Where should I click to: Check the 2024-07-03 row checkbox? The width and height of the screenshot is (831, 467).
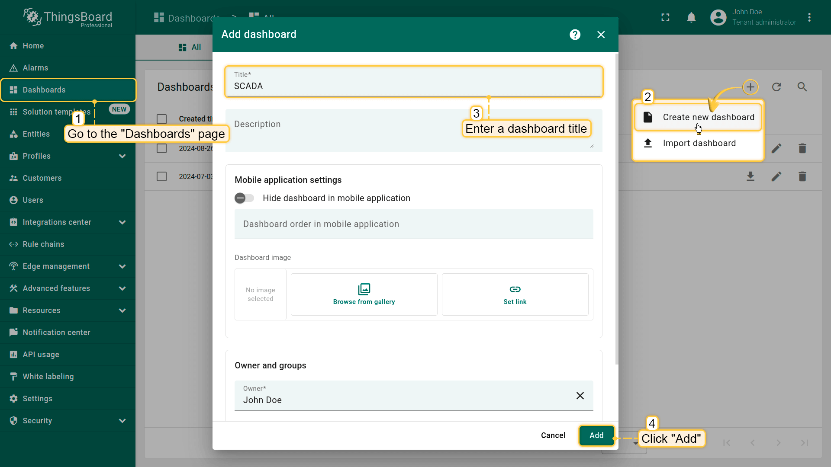coord(161,176)
